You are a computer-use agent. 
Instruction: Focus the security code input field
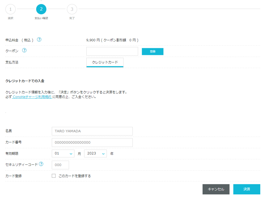(x=60, y=165)
